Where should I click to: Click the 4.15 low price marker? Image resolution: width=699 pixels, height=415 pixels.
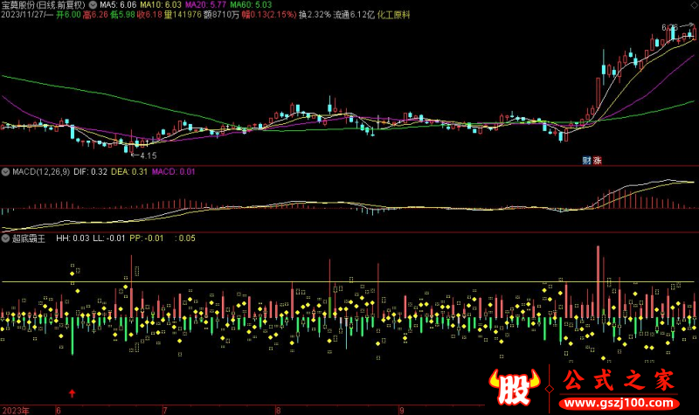[148, 156]
